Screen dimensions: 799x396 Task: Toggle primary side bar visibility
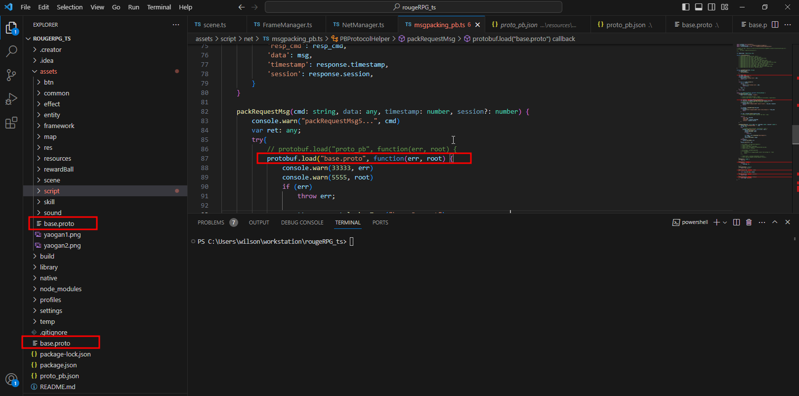coord(686,7)
